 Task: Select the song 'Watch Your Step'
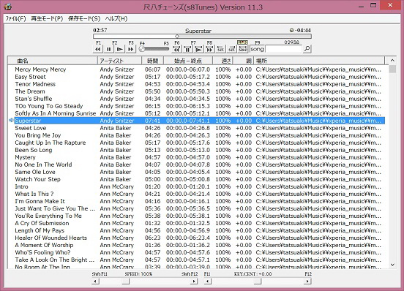click(x=37, y=179)
